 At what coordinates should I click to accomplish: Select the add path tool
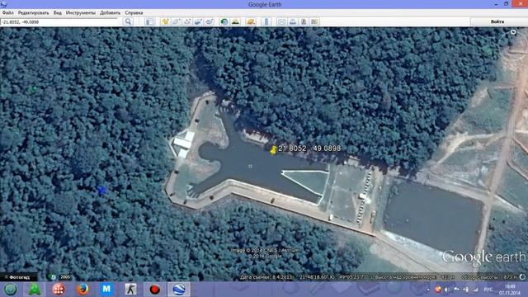pyautogui.click(x=187, y=22)
